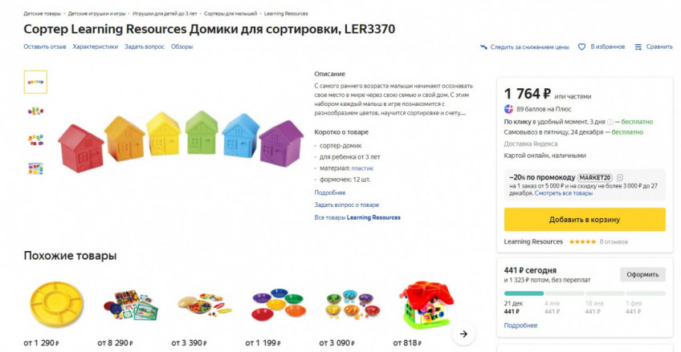Click Оставить отзыв link
The image size is (681, 352).
pyautogui.click(x=44, y=47)
